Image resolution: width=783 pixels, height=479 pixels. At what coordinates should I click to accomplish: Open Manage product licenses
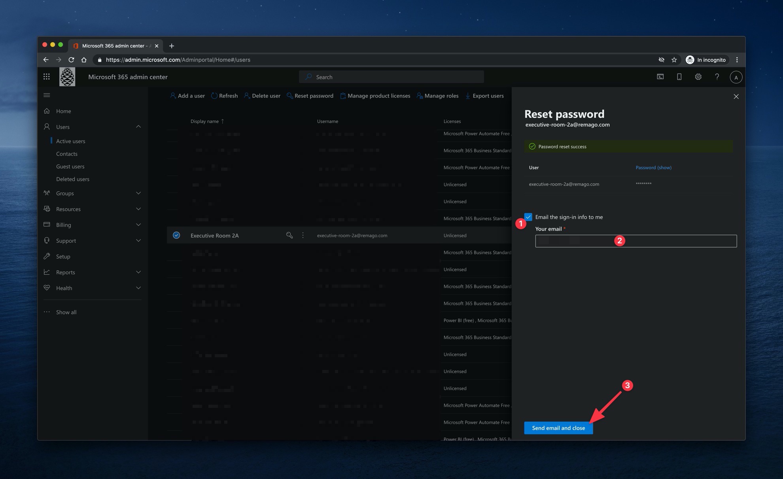tap(375, 96)
